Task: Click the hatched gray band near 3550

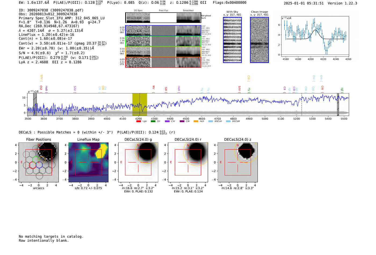Action: coord(35,104)
